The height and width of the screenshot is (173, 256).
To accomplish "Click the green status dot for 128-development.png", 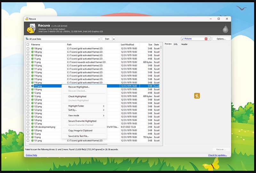I will [32, 127].
